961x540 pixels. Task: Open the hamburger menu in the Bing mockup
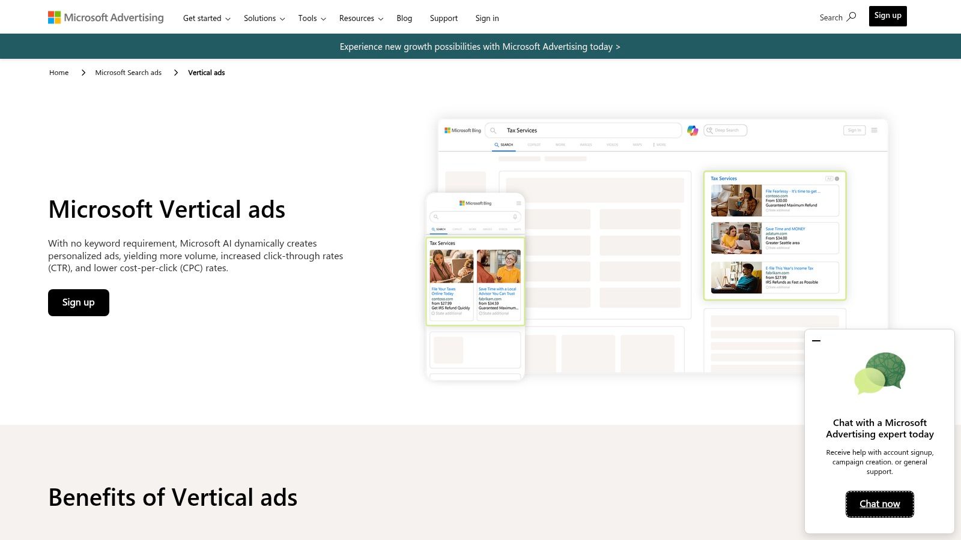pos(875,130)
